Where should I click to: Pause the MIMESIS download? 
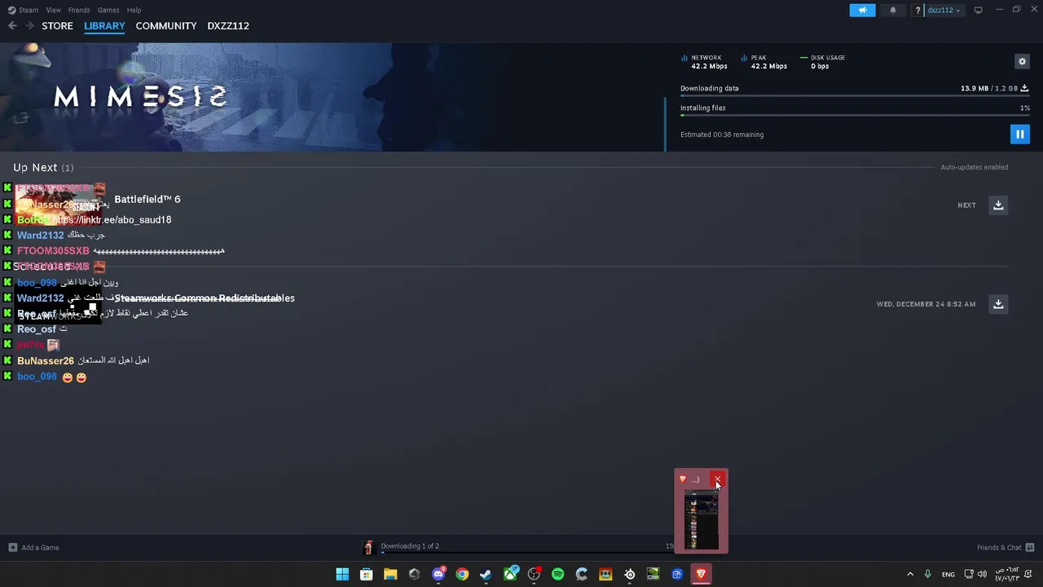1019,134
